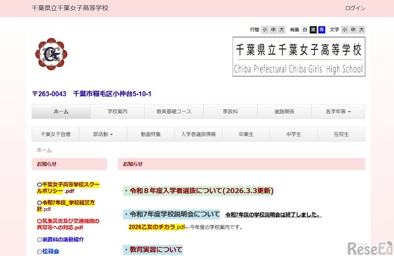Open 千葉女子高等学校スクールポリシー PDF link
This screenshot has width=394, height=256.
click(68, 187)
